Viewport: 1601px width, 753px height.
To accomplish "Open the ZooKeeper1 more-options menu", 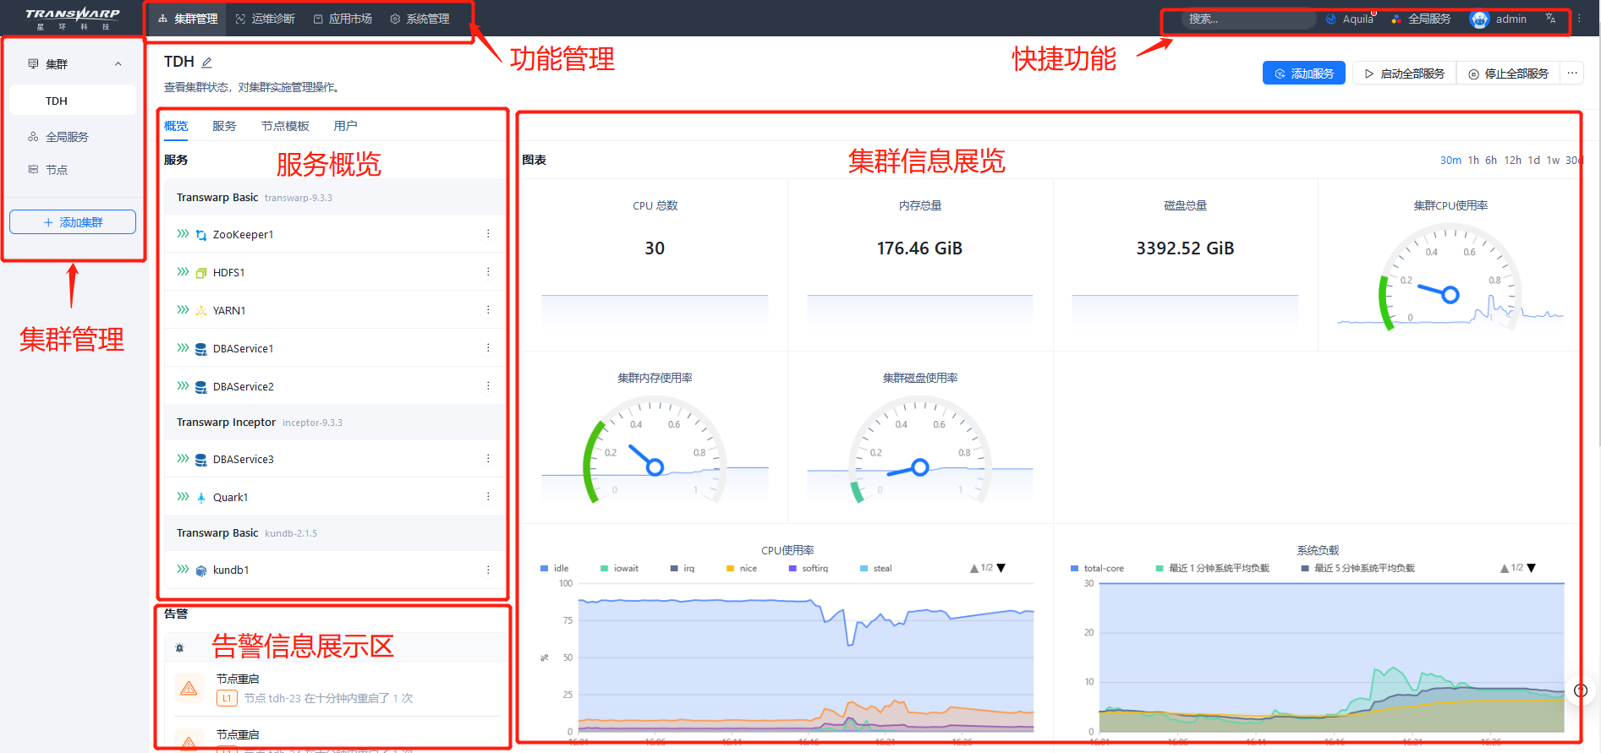I will pyautogui.click(x=488, y=234).
